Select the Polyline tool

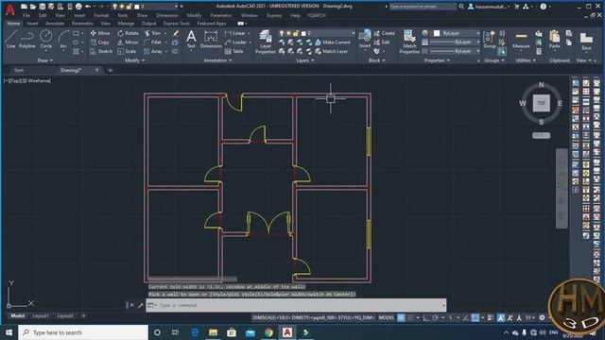27,39
